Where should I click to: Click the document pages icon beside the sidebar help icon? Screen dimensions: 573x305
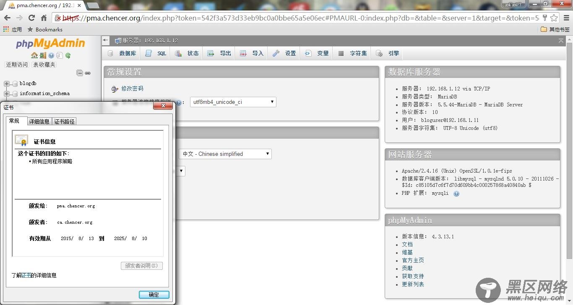(60, 55)
